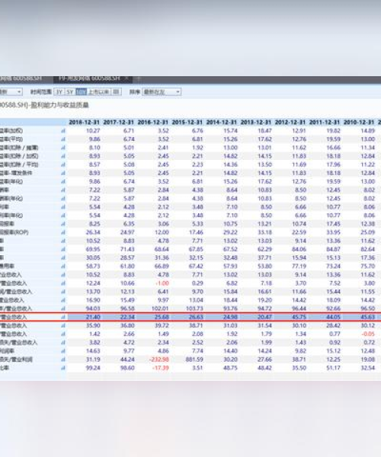This screenshot has height=457, width=381.
Task: Open chart icon for the 14.63 row
Action: (63, 351)
